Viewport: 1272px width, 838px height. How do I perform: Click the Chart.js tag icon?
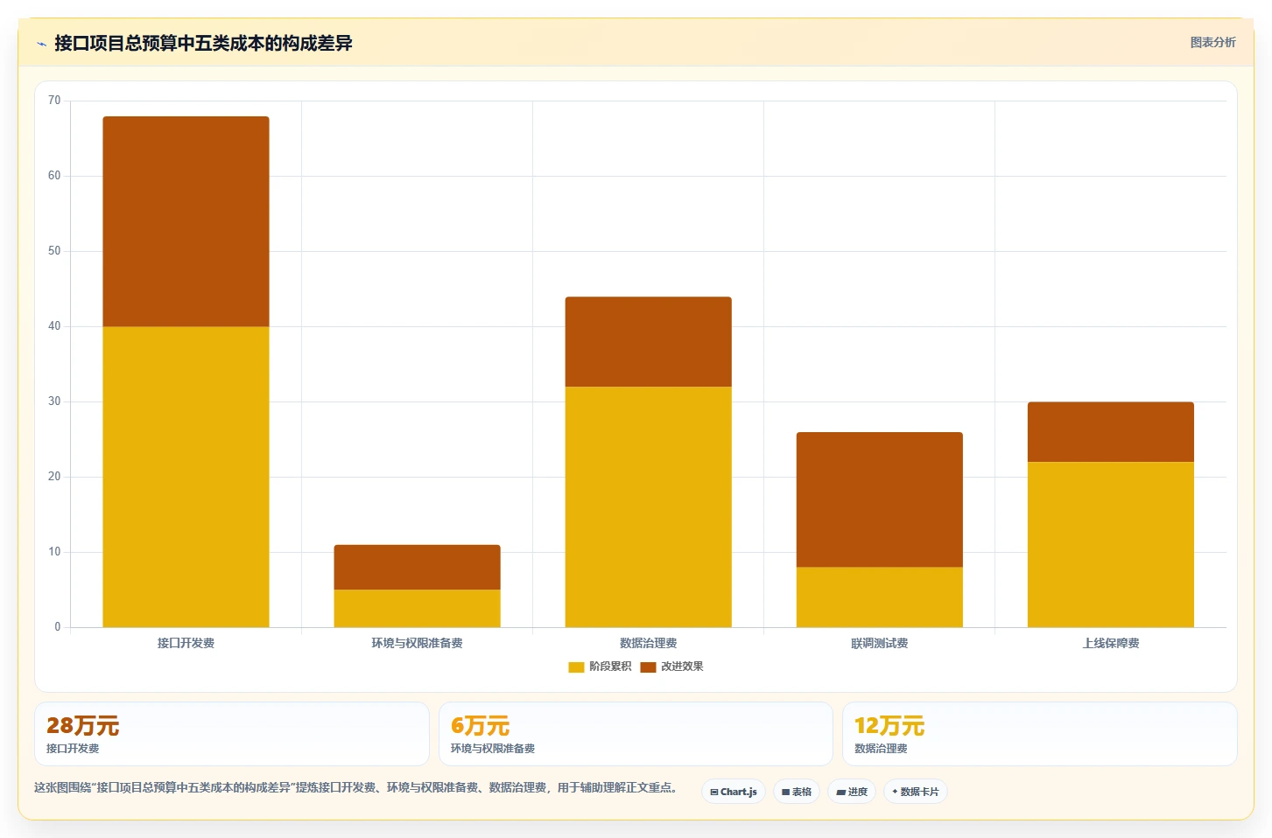pyautogui.click(x=714, y=792)
